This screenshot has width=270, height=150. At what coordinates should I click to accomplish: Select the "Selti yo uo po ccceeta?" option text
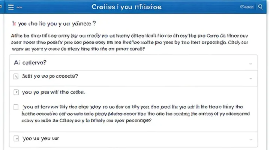[x=50, y=76]
